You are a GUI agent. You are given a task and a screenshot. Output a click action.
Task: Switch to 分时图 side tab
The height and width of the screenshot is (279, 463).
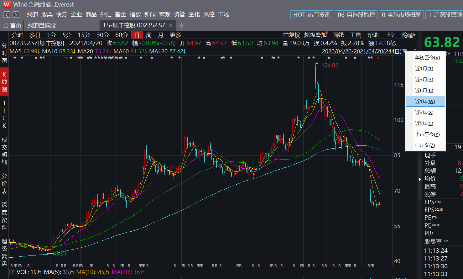tap(4, 53)
